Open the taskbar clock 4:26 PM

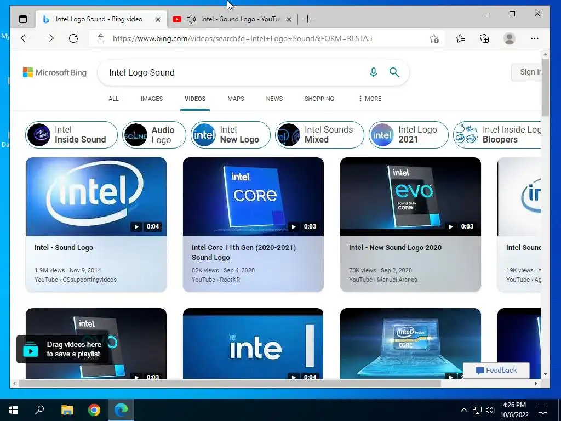pyautogui.click(x=514, y=410)
